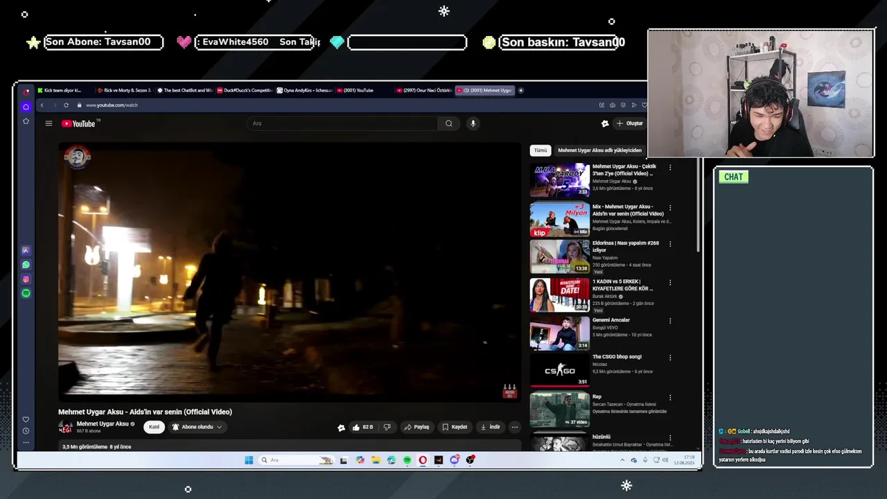The width and height of the screenshot is (887, 499).
Task: Switch to The best ChatBot tab
Action: click(x=184, y=90)
